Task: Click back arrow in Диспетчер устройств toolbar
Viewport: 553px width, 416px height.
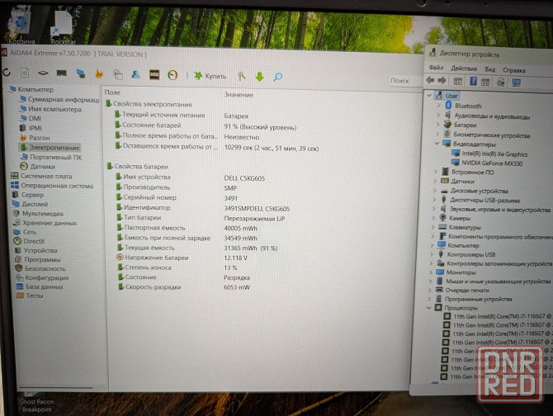Action: click(x=430, y=80)
